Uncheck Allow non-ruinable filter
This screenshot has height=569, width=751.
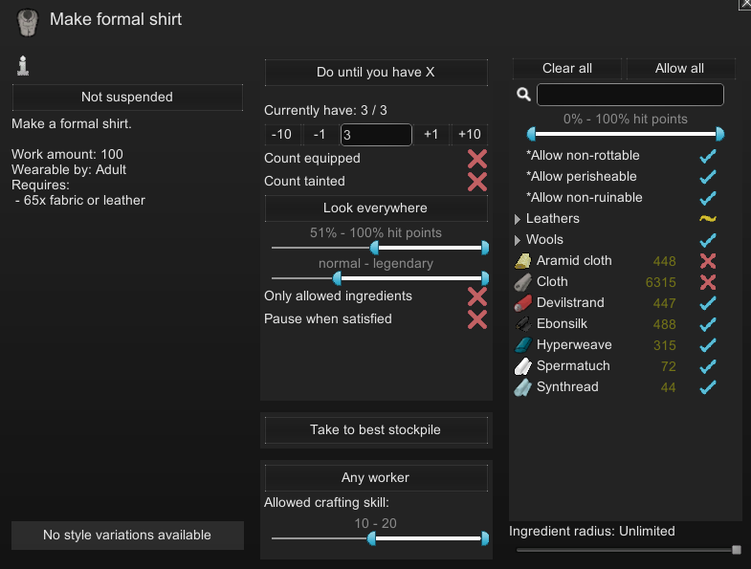point(708,198)
